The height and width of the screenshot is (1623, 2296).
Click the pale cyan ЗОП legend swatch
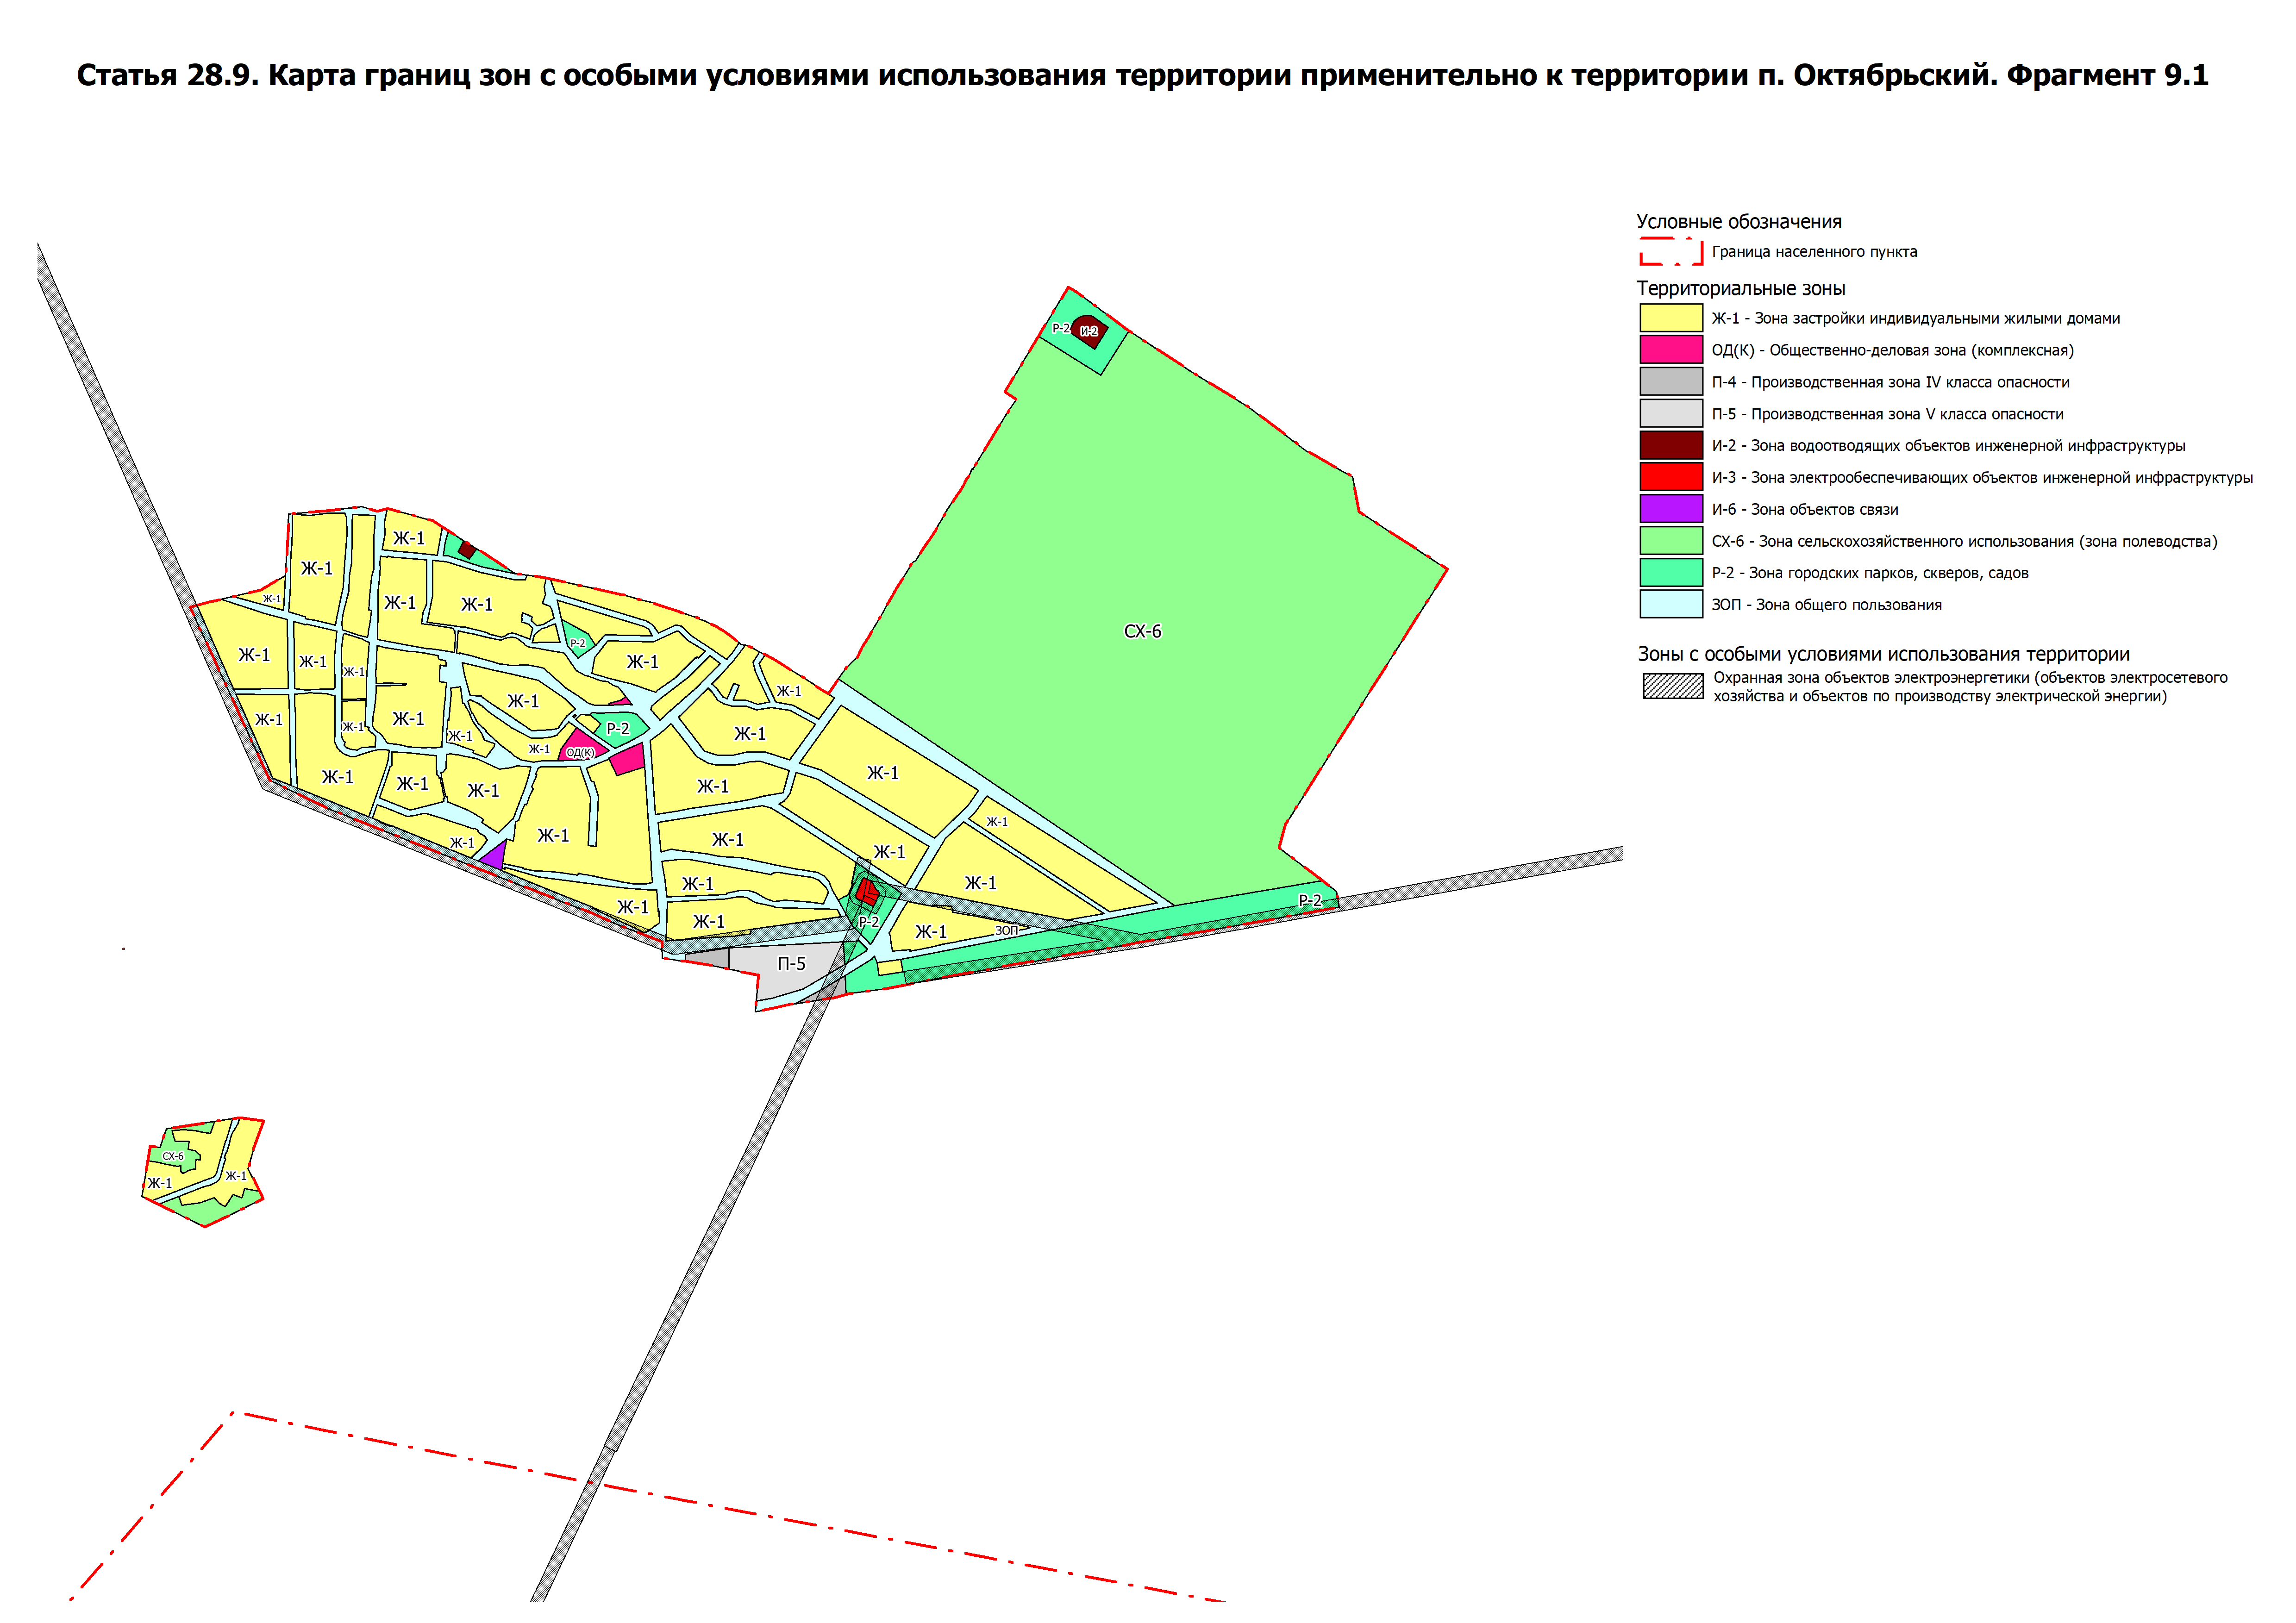1670,604
